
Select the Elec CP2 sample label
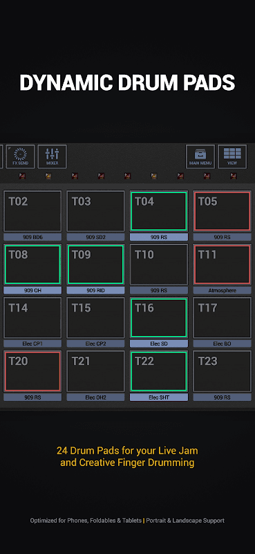click(x=95, y=343)
